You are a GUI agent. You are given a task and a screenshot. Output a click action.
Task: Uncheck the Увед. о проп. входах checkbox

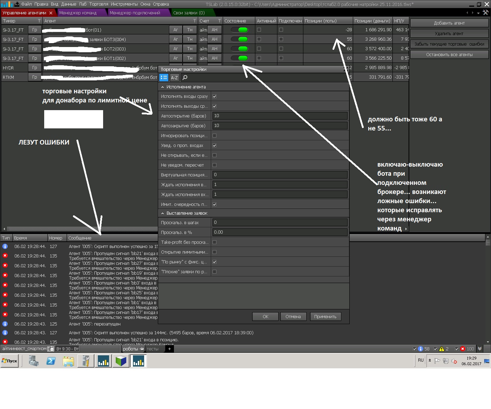(x=215, y=145)
